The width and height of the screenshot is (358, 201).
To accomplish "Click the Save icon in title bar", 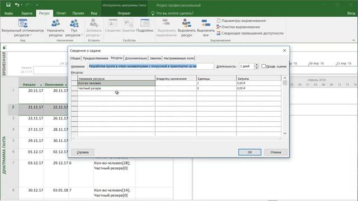I will (8, 4).
